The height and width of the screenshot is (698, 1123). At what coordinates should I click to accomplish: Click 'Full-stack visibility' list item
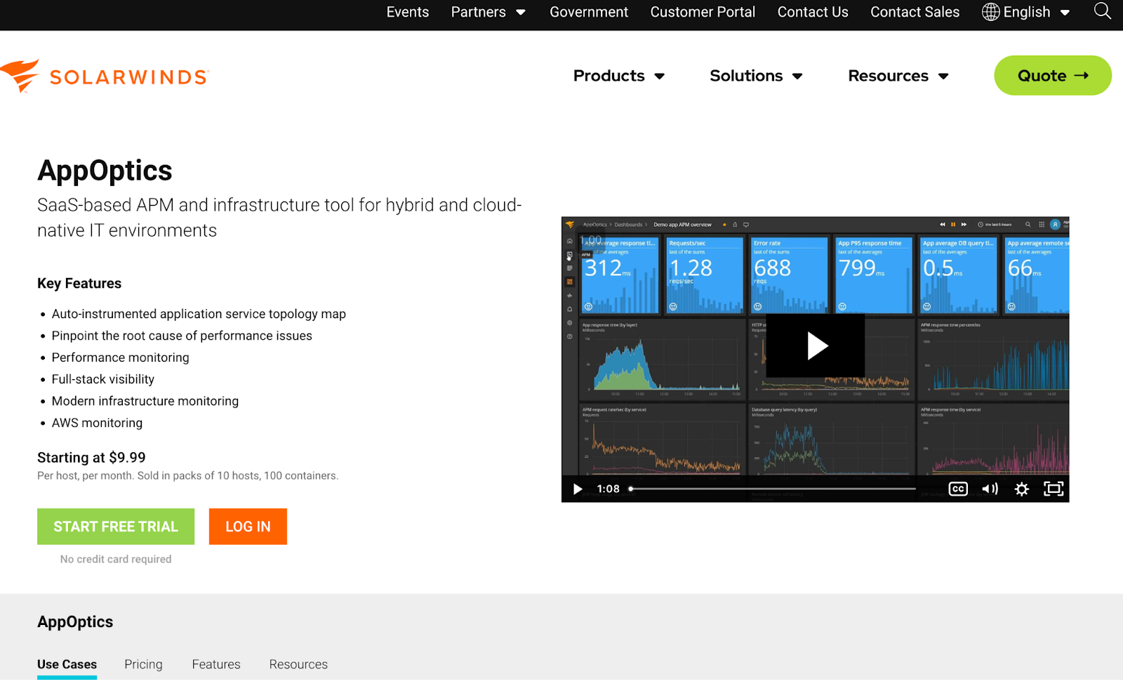pos(103,379)
